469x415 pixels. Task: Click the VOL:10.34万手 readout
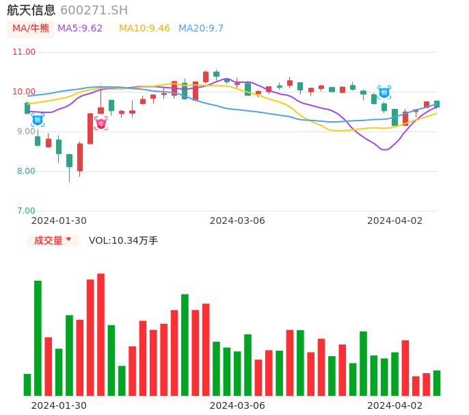[x=123, y=240]
